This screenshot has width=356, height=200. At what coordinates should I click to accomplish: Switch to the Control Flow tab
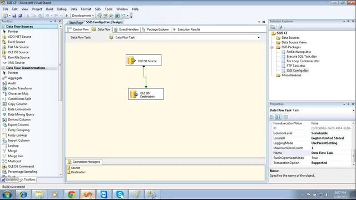78,29
